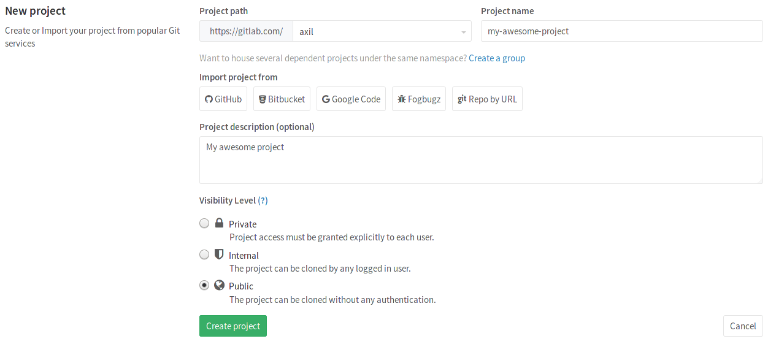Click the namespace dropdown arrow
The width and height of the screenshot is (768, 344).
[x=463, y=32]
